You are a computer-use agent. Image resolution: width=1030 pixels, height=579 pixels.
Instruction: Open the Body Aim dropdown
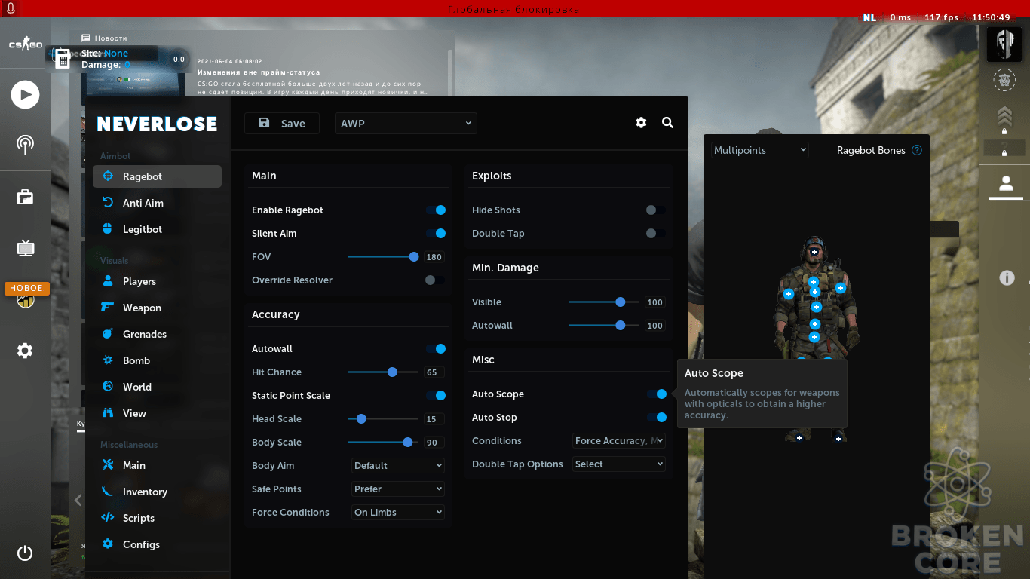pos(398,466)
